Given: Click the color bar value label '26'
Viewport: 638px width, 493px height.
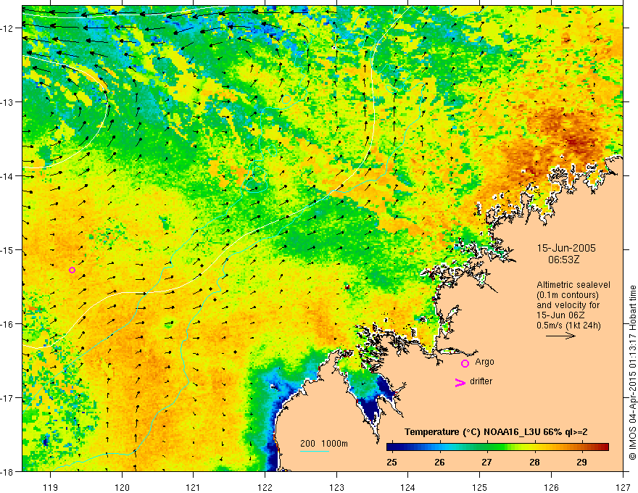Looking at the screenshot, I should pos(439,462).
